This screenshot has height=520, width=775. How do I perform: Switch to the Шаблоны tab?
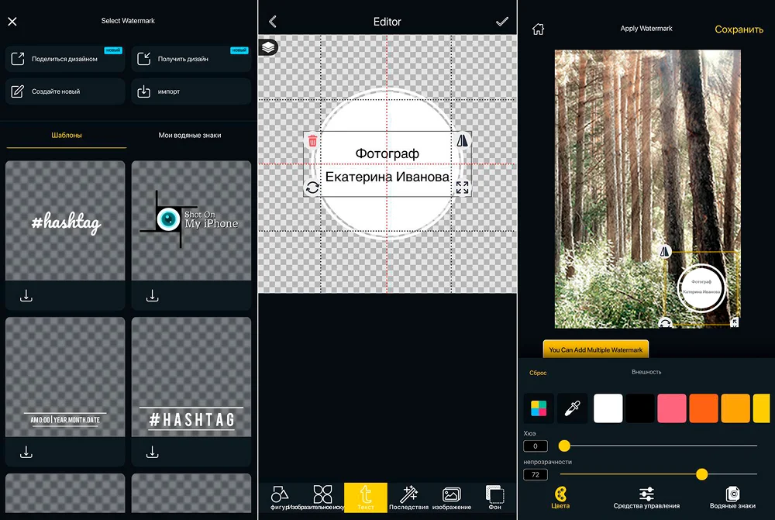point(67,136)
